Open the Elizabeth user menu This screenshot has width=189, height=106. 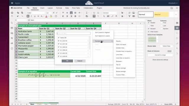[x=173, y=3]
